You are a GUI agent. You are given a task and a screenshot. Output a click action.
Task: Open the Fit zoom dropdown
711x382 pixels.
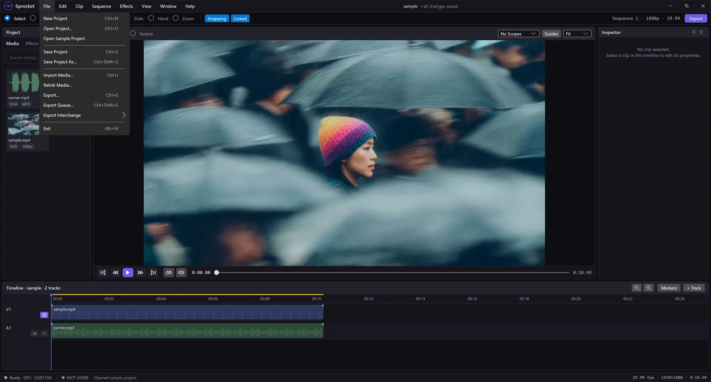click(x=577, y=34)
